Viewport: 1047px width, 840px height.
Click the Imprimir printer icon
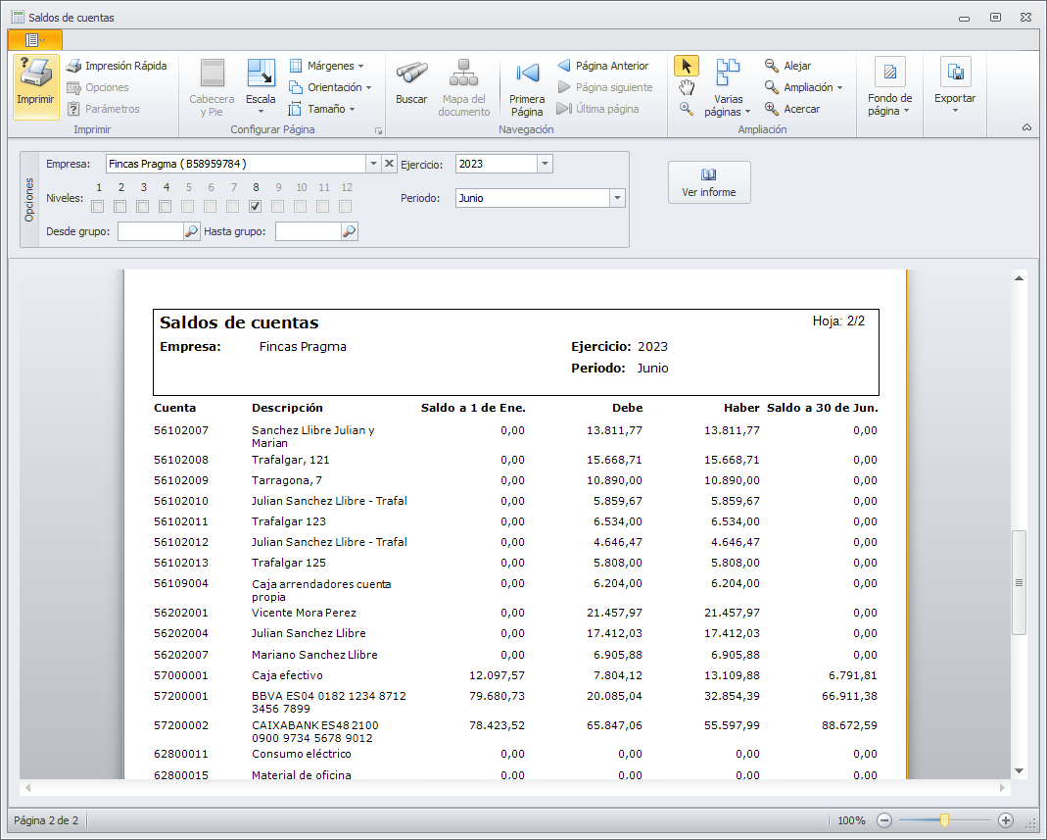[x=36, y=78]
